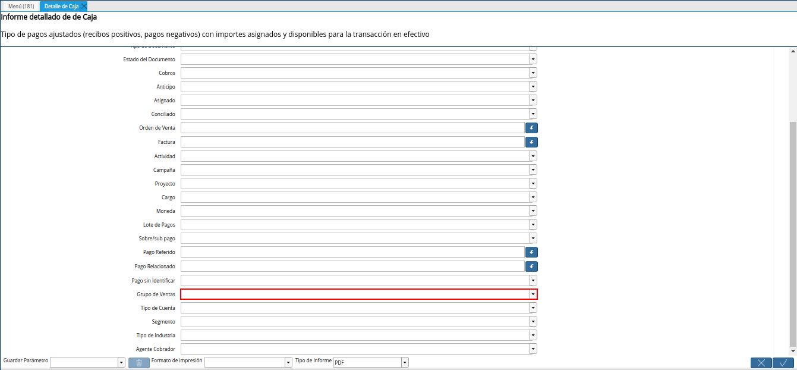
Task: Click the highlighted Grupo de Ventas field
Action: 357,294
